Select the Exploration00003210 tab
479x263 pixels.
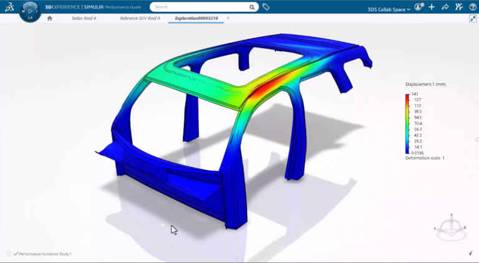(x=196, y=18)
